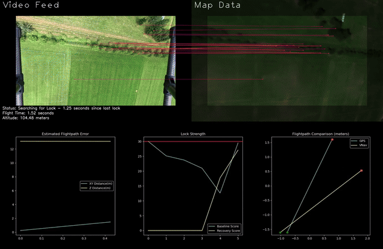Click the Map Data heading

[x=218, y=5]
